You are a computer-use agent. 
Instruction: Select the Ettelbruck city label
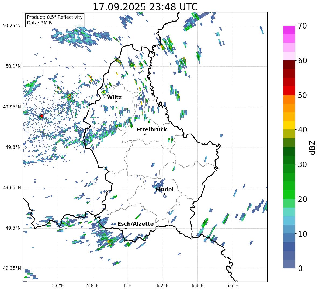(152, 129)
